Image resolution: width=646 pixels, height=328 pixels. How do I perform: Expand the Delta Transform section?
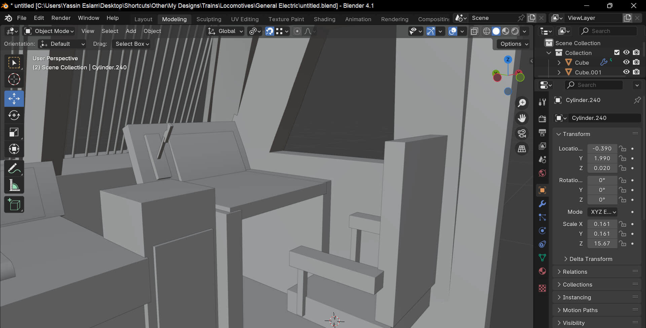pos(590,259)
